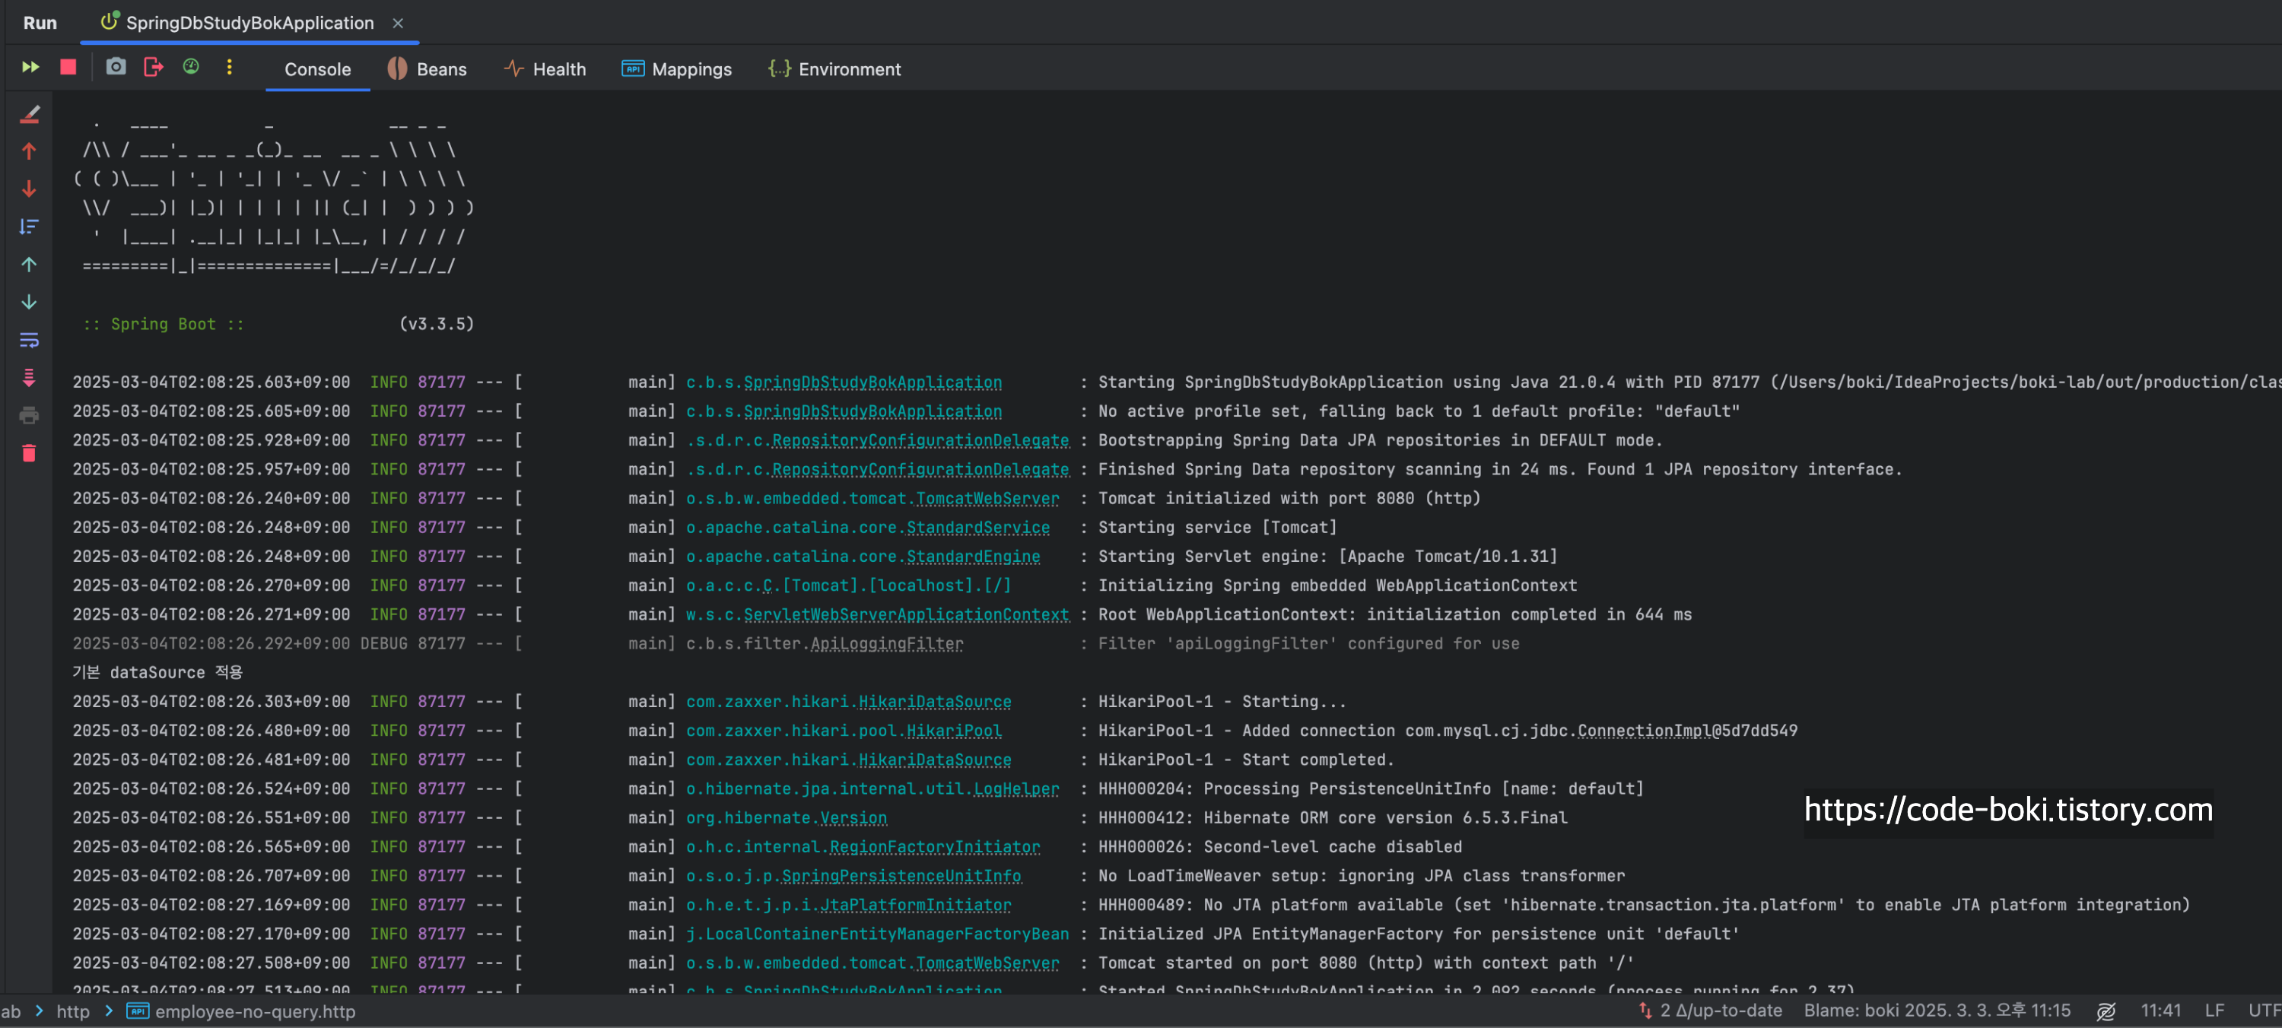Click the LF line separator indicator
The height and width of the screenshot is (1028, 2282).
pos(2214,1011)
